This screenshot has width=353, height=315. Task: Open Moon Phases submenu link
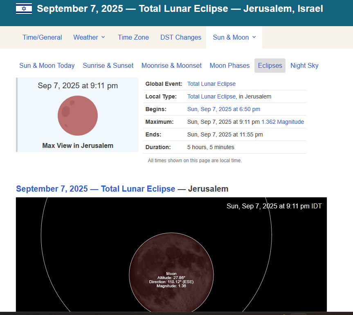tap(229, 65)
